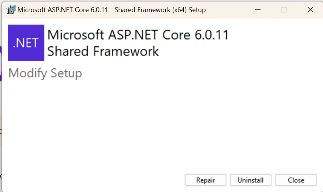Dismiss the dialog using the Close button
This screenshot has width=323, height=192.
[296, 180]
